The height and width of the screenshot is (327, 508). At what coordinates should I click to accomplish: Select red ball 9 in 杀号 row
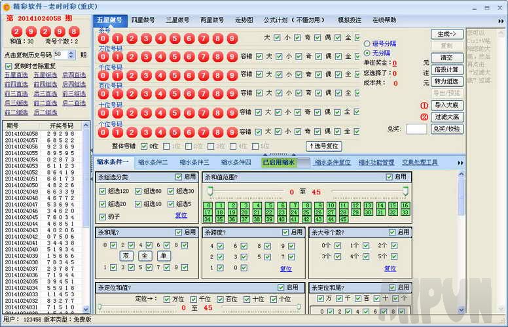tap(232, 39)
